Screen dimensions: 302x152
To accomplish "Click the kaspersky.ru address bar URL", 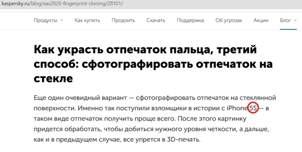I will click(x=62, y=4).
